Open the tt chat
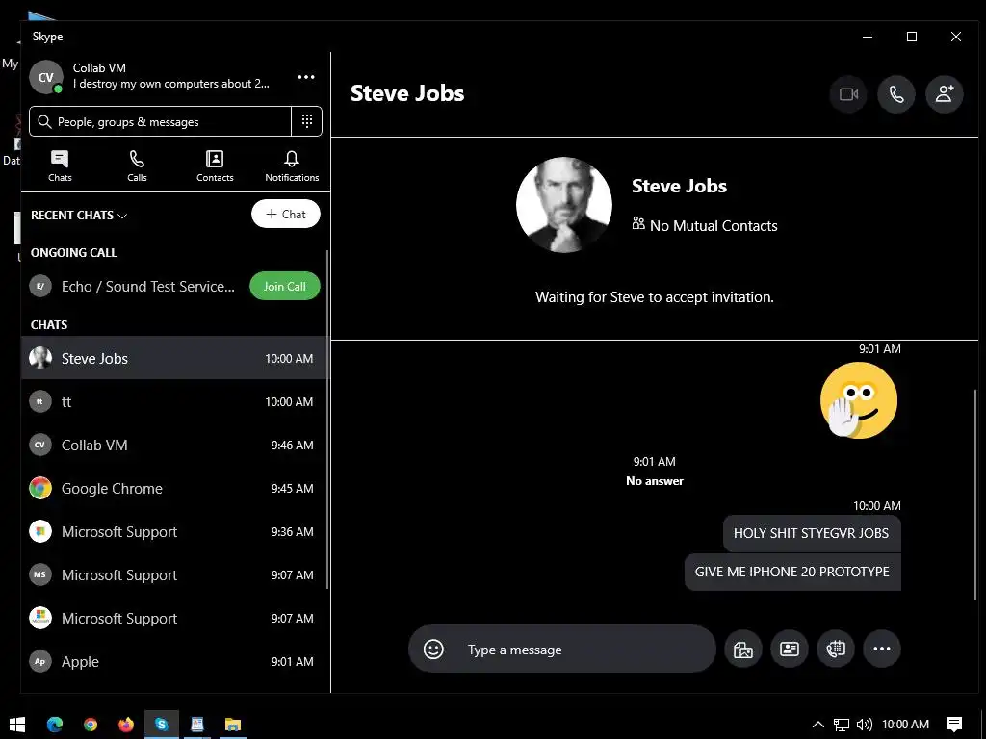The height and width of the screenshot is (739, 986). pos(174,401)
